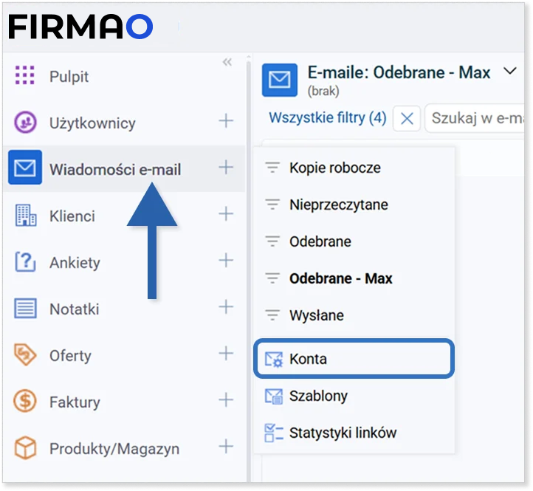Click the Szukaj w e-mail search field

click(476, 118)
